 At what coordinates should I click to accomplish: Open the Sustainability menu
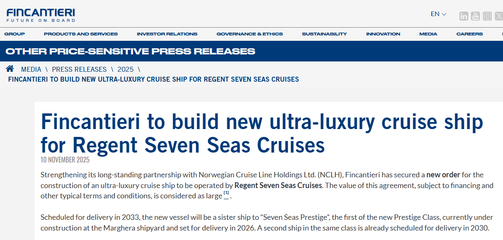click(324, 34)
